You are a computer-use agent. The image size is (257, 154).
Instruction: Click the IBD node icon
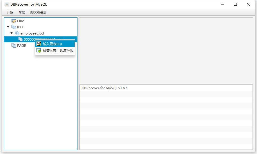13,27
